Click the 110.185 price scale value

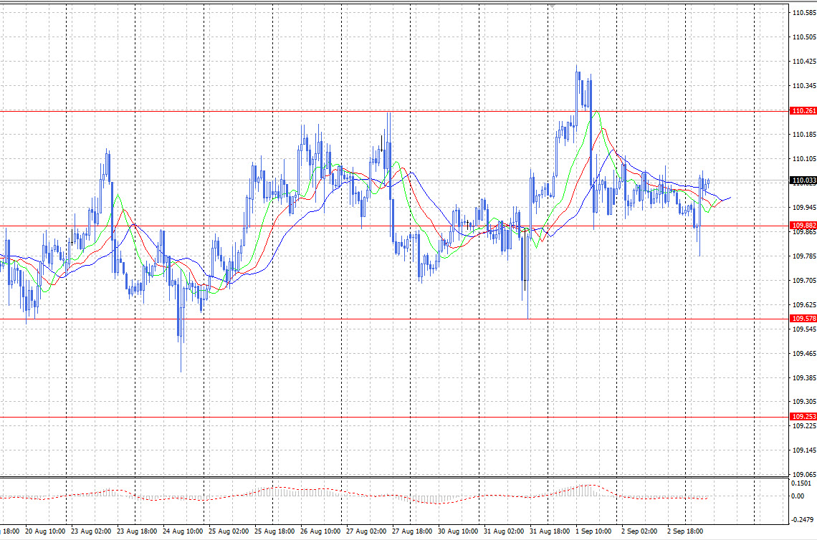tap(804, 135)
